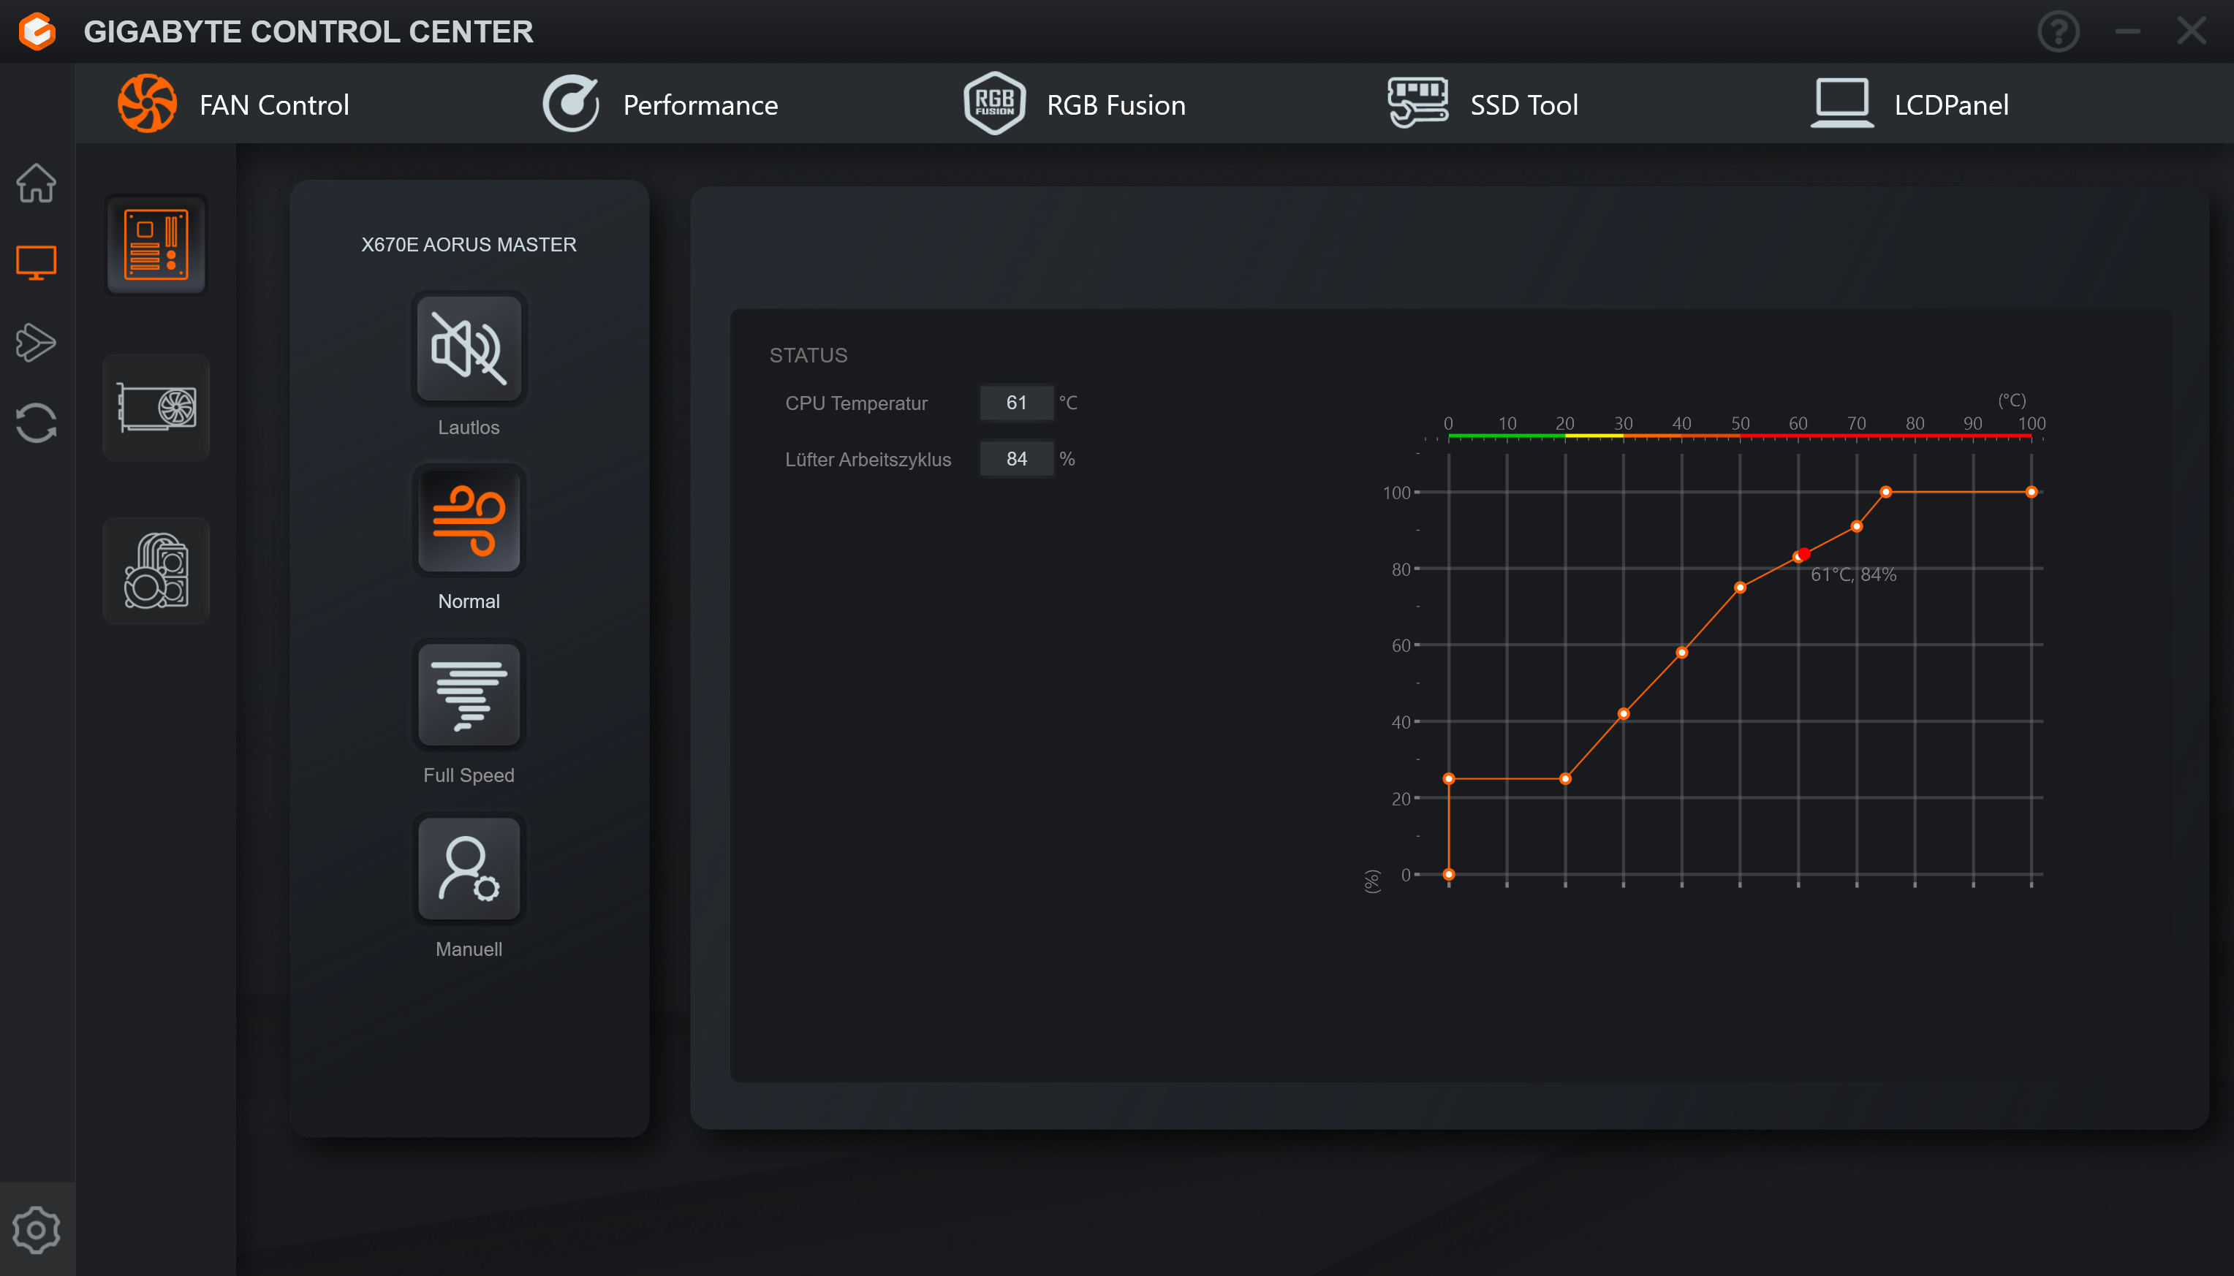
Task: Click the help question mark button
Action: pos(2058,31)
